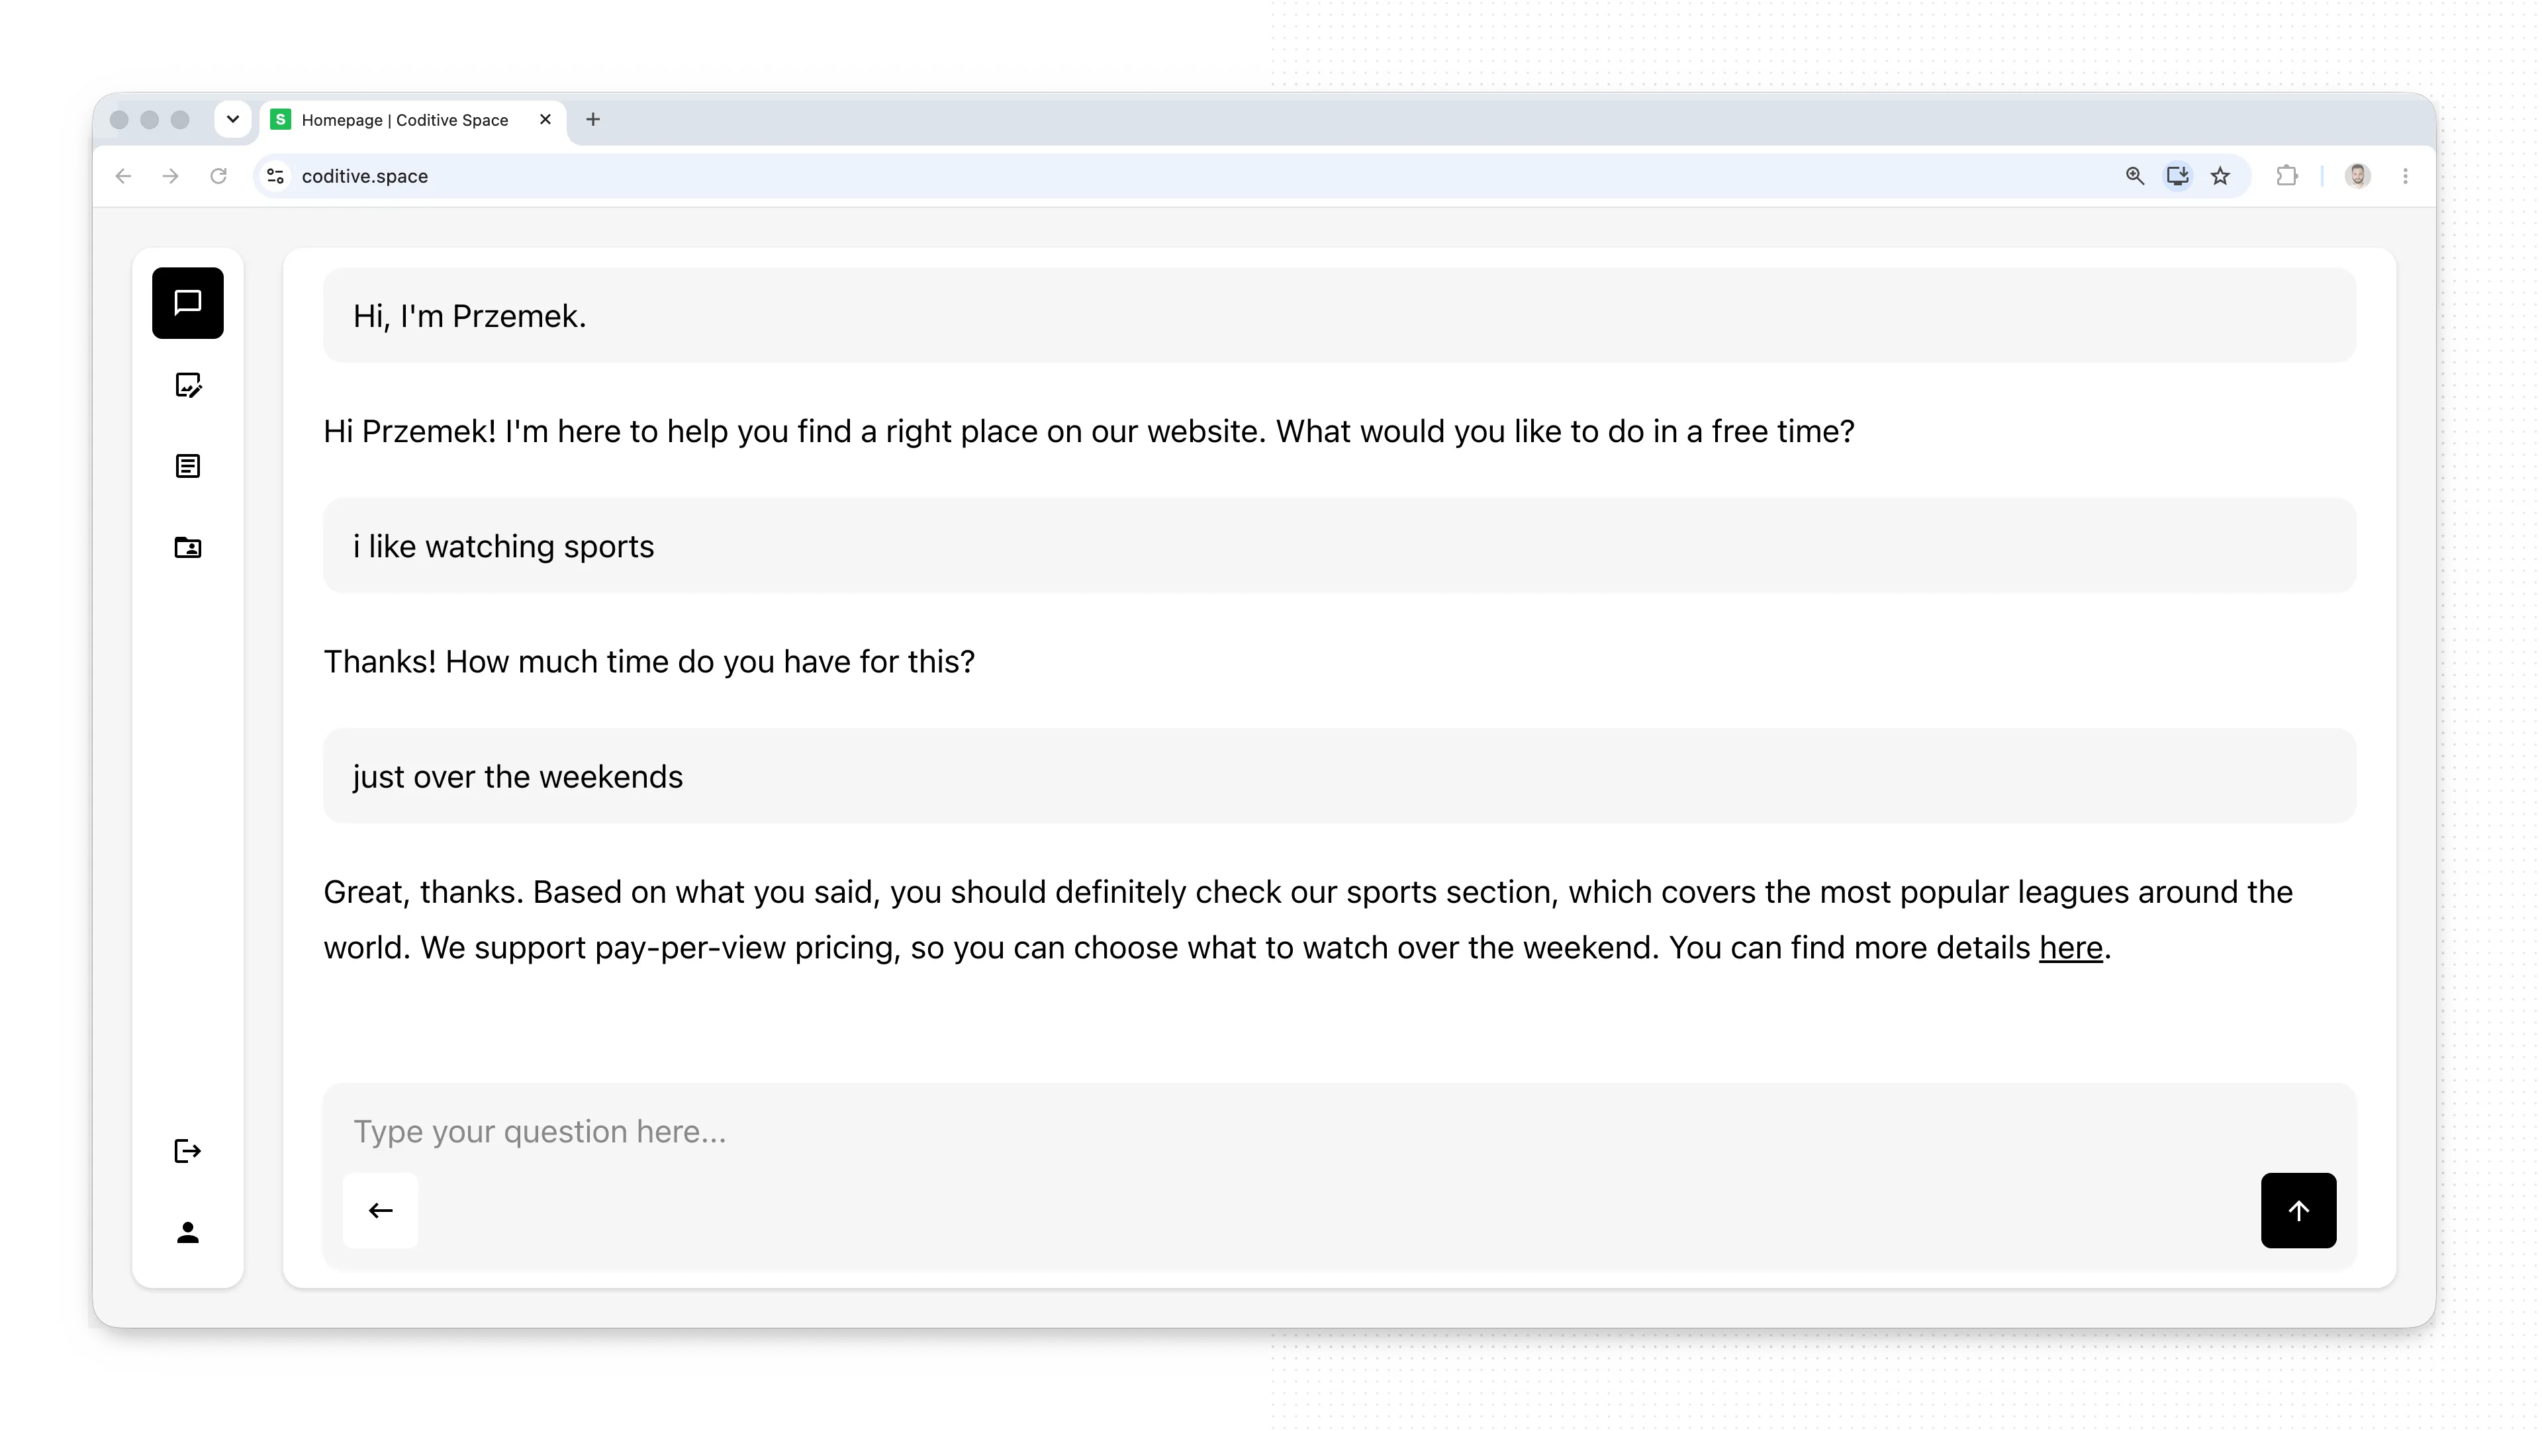This screenshot has height=1431, width=2542.
Task: Click the 'Hi, I'm Przemek.' message
Action: [x=1339, y=316]
